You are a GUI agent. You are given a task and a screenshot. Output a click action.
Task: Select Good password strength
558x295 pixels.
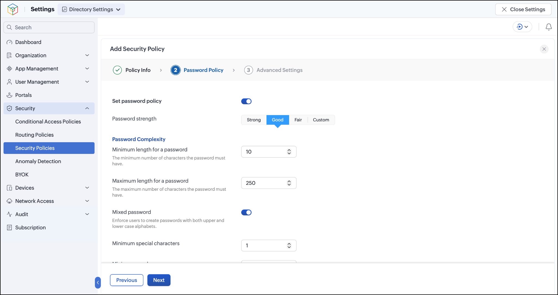point(278,120)
